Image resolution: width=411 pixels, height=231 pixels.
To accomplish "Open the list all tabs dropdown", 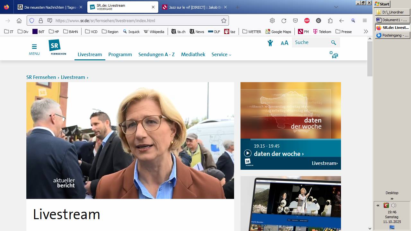I will pos(336,7).
